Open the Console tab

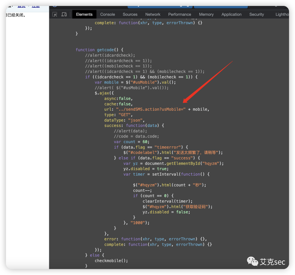coord(107,14)
